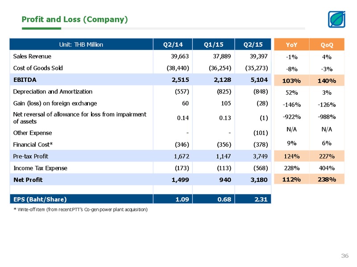
Task: Select 'Depreciation and Amortization' label
Action: 53,92
